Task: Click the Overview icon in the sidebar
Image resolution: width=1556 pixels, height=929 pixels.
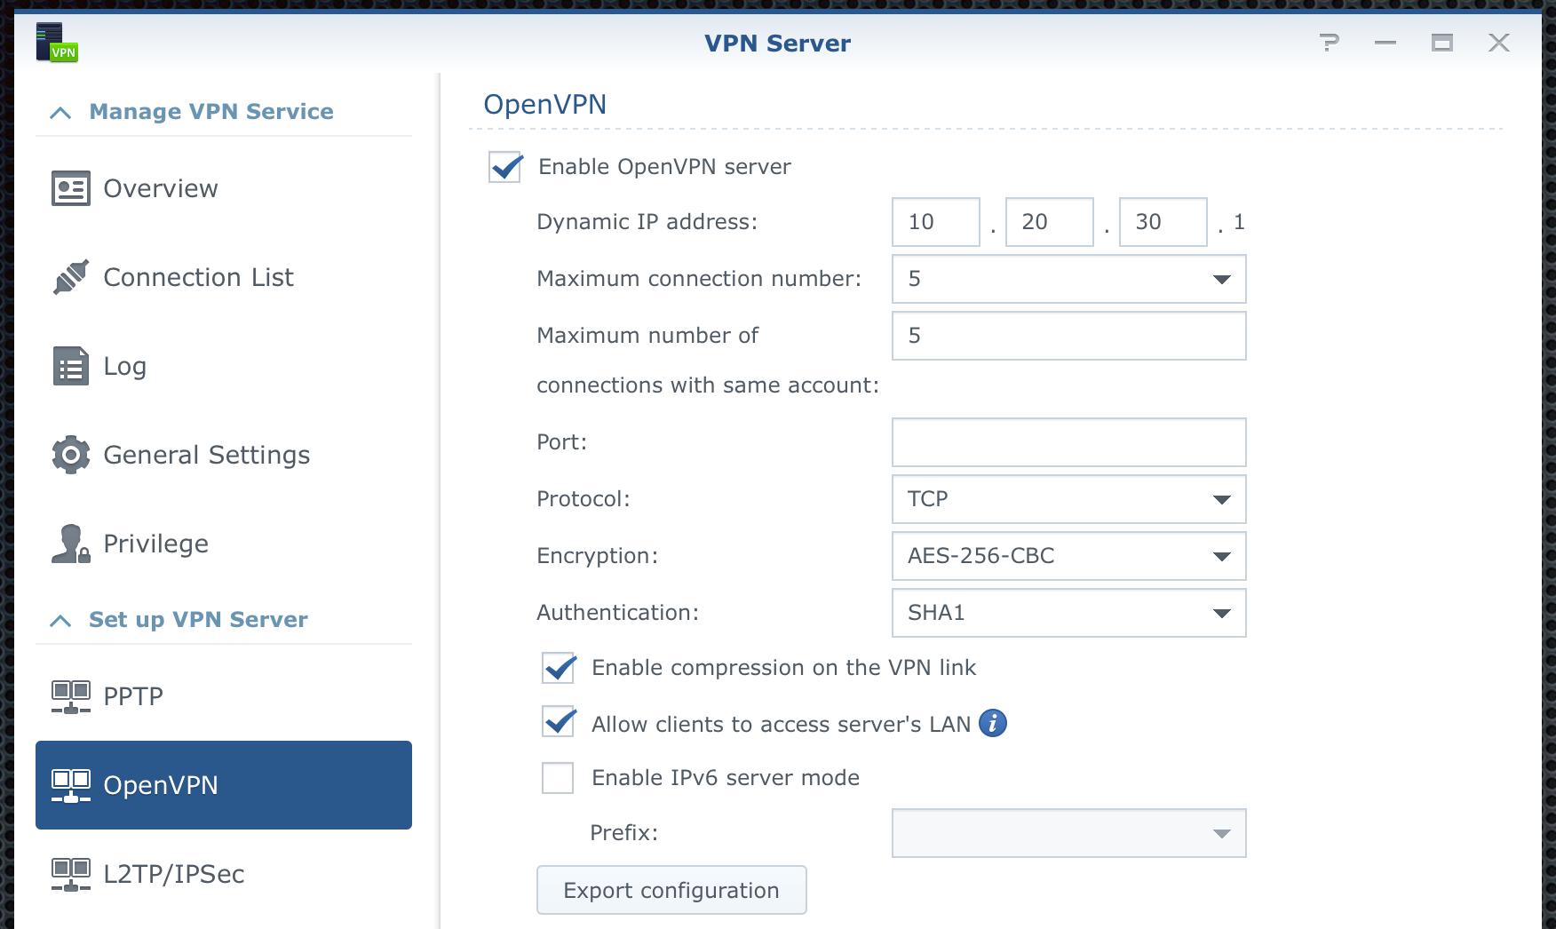Action: click(x=71, y=188)
